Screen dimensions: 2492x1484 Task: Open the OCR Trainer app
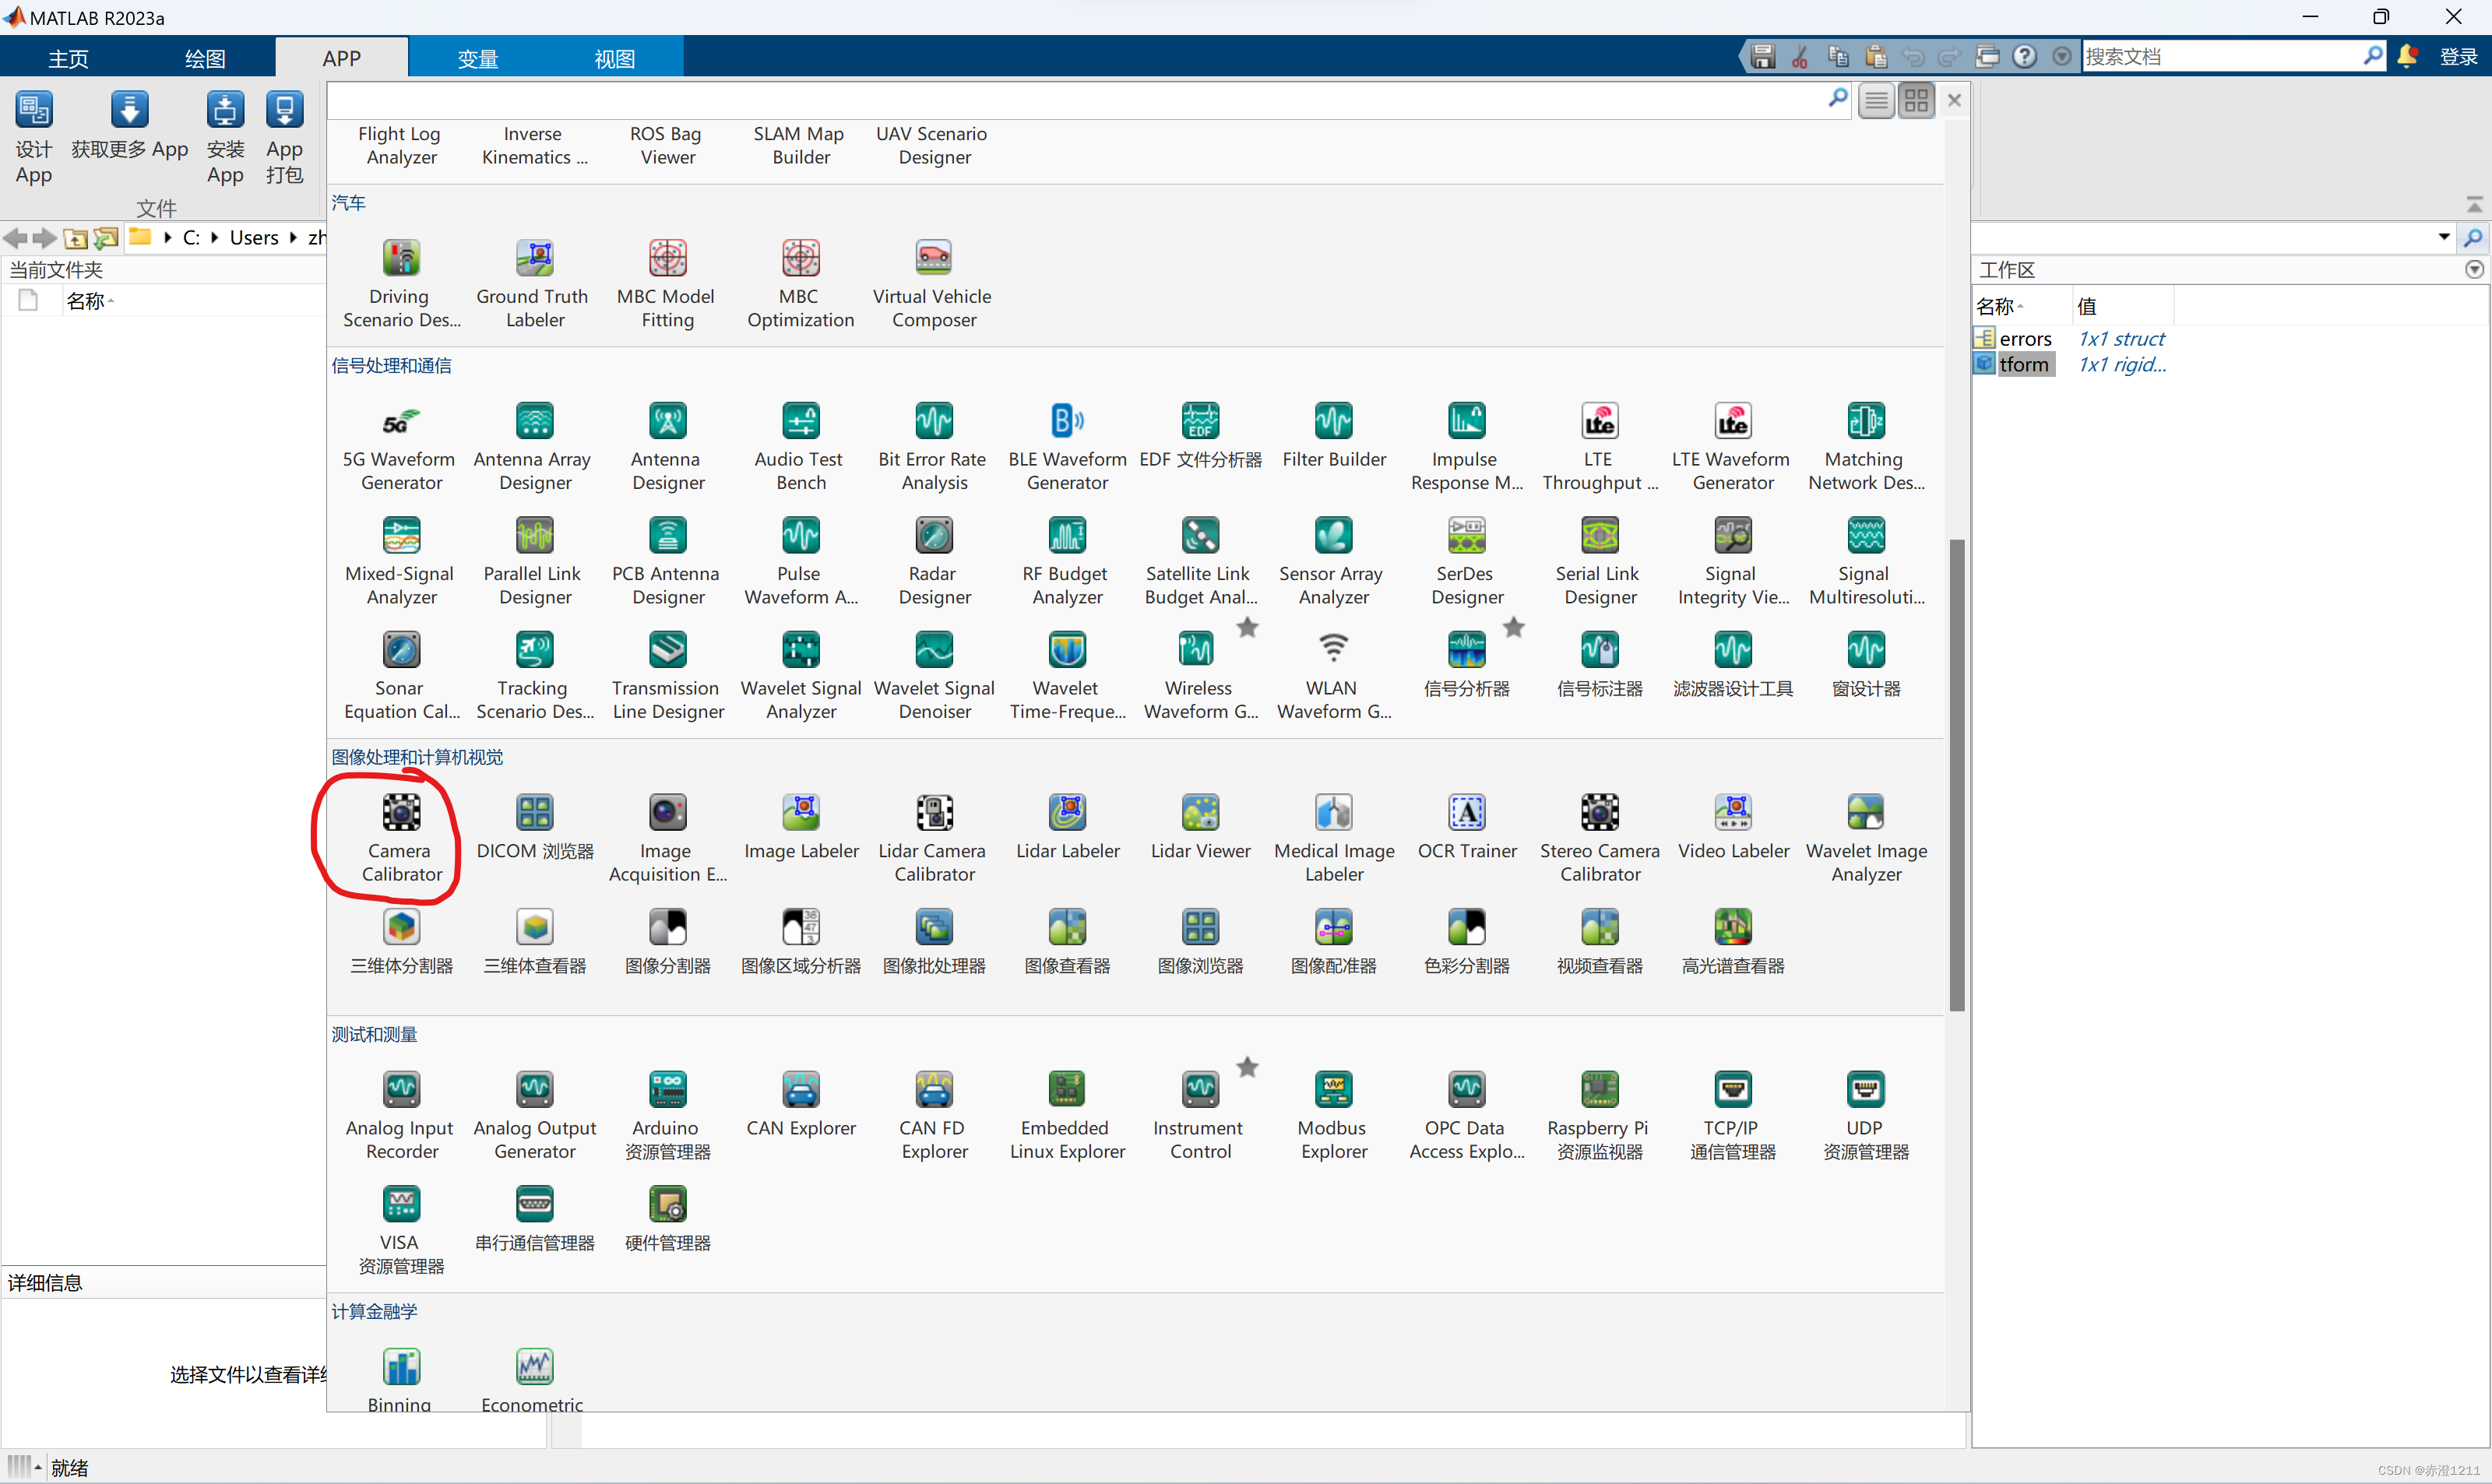click(x=1466, y=813)
